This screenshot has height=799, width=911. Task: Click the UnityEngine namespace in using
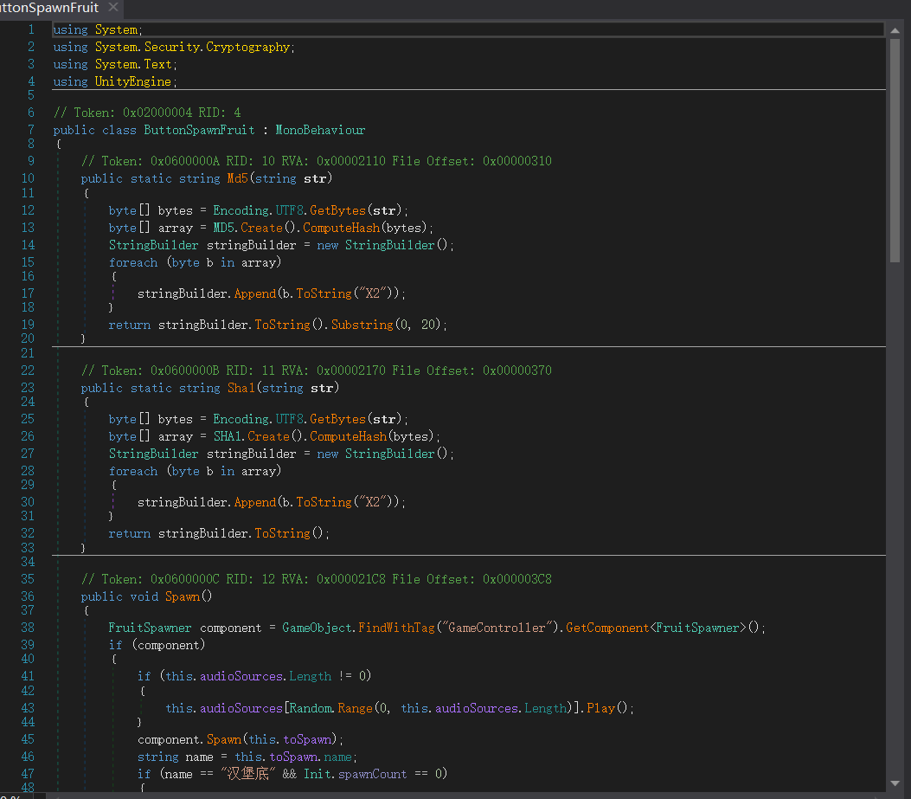[134, 81]
